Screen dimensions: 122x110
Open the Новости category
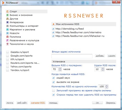[14, 33]
